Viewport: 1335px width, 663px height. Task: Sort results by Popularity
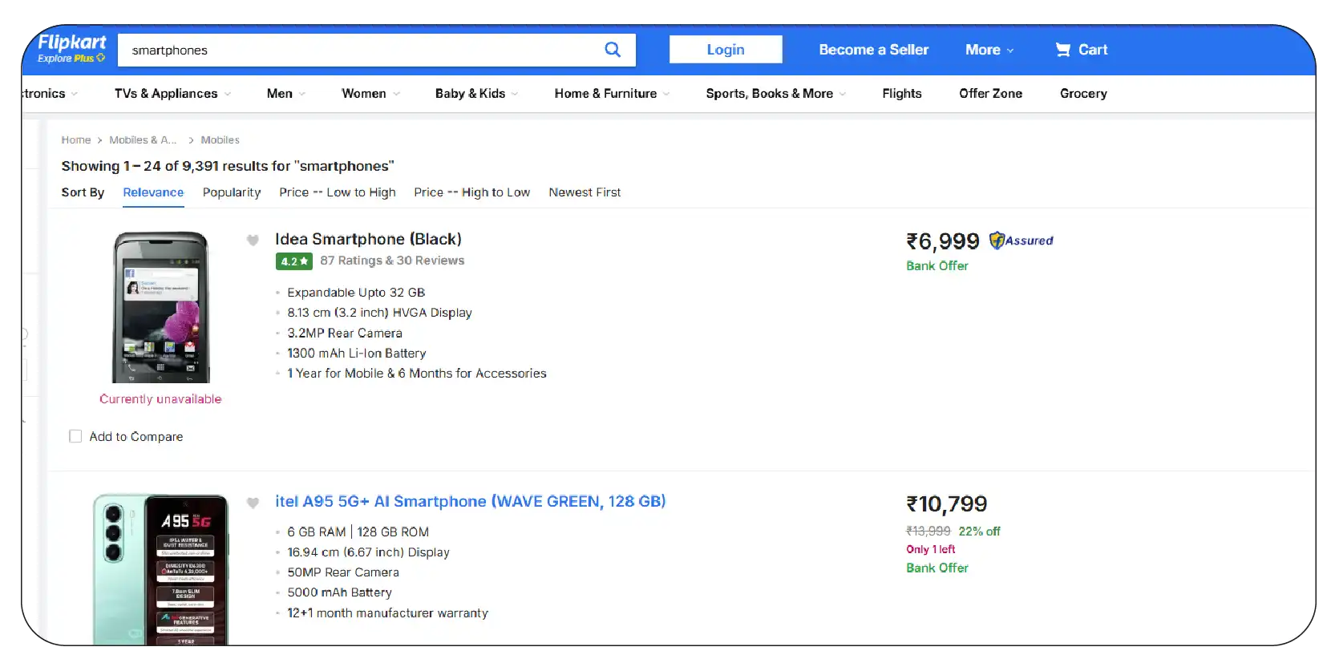231,192
